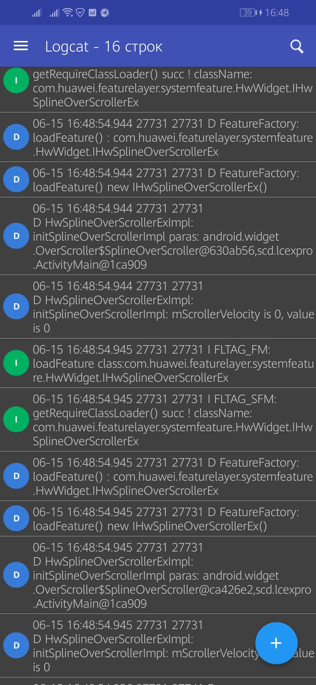Click D badge of 16:48:54.945 loadFeature() : com.huawei entry
This screenshot has height=685, width=316.
(16, 476)
